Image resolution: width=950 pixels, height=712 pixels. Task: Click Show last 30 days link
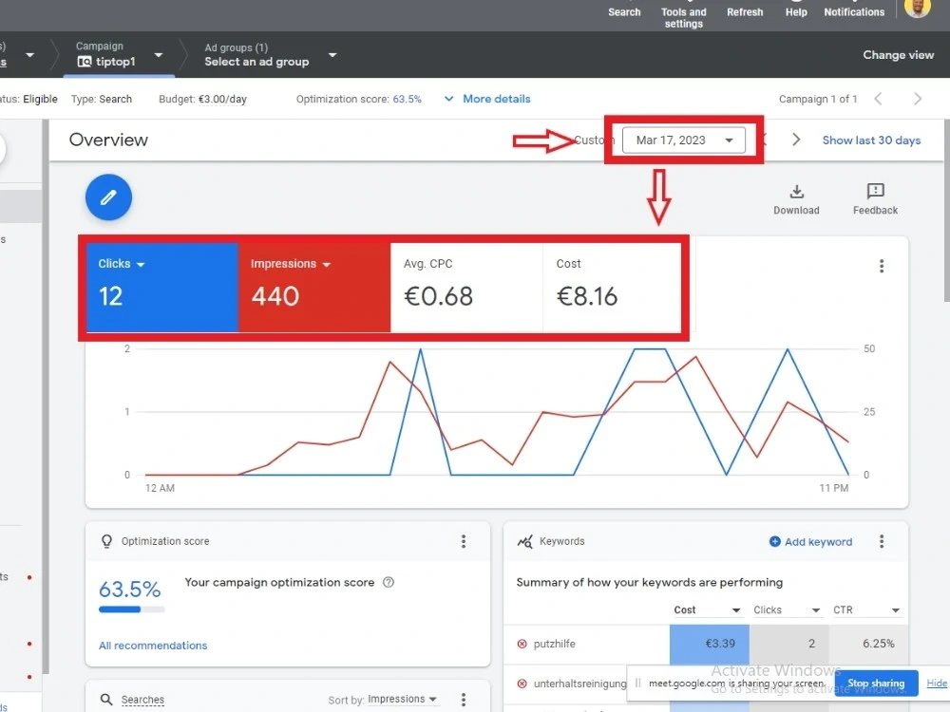[x=871, y=140]
